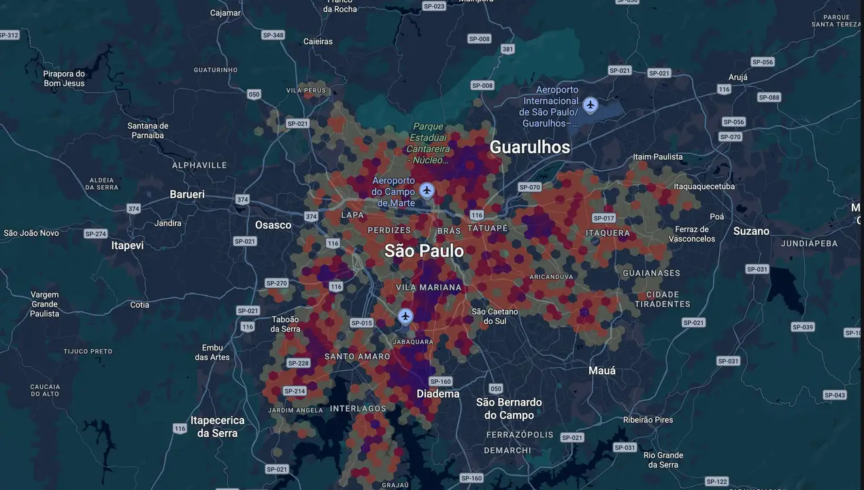Click the Taboão da Serra label
Screen dimensions: 864x490
pyautogui.click(x=285, y=325)
